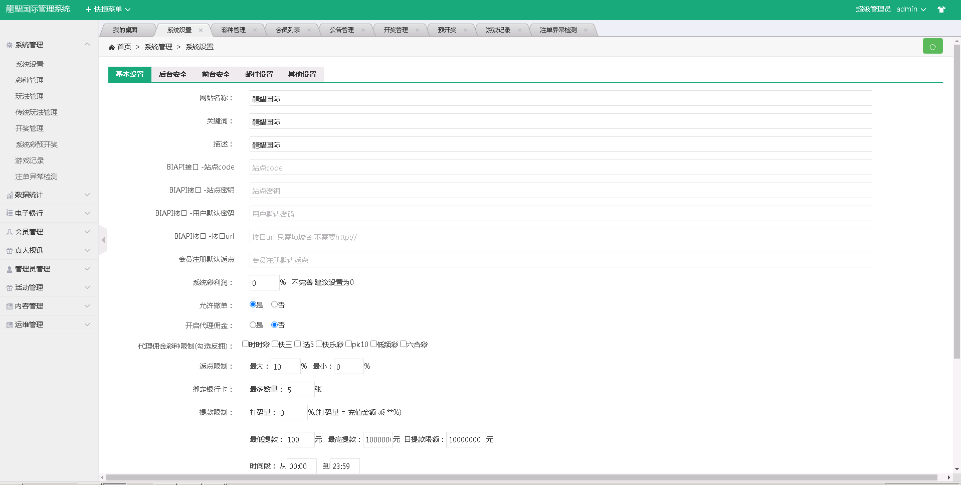Click the green refresh icon button
The height and width of the screenshot is (485, 961).
pos(932,47)
